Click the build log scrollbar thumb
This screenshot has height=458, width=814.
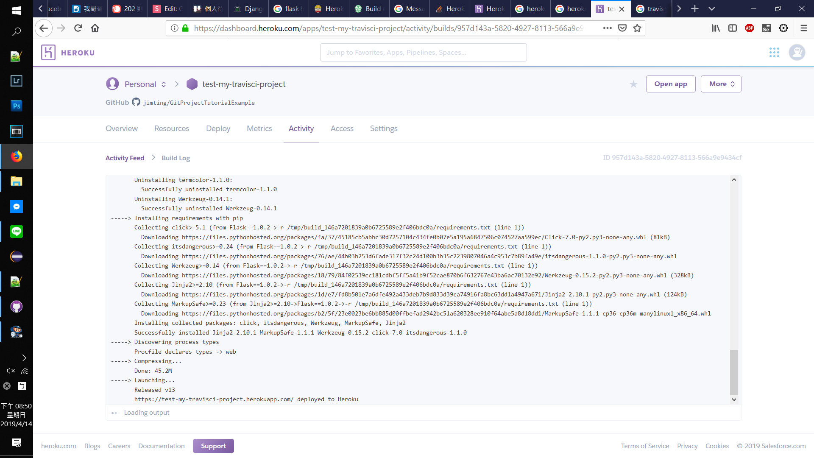click(734, 372)
